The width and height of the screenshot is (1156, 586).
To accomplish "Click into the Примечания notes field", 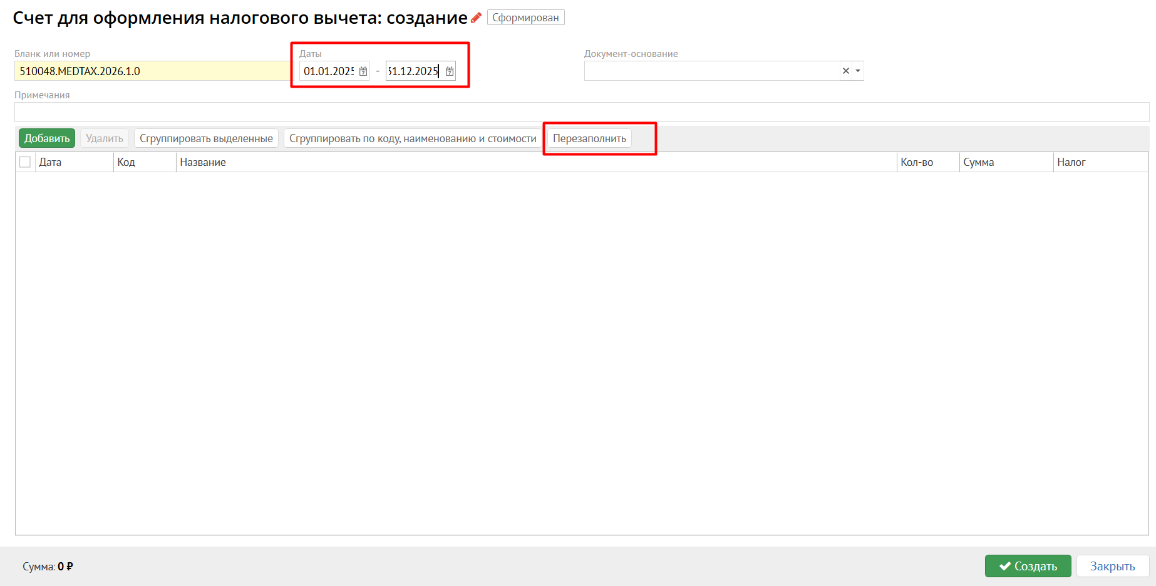I will pyautogui.click(x=582, y=112).
